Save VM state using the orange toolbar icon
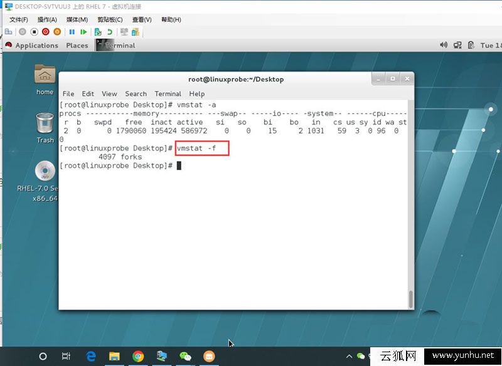 click(57, 31)
